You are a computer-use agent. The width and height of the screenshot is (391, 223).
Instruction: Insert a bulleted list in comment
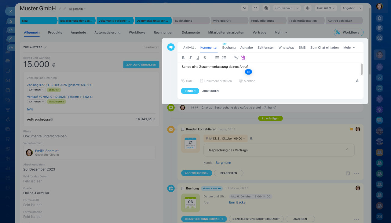pyautogui.click(x=217, y=58)
